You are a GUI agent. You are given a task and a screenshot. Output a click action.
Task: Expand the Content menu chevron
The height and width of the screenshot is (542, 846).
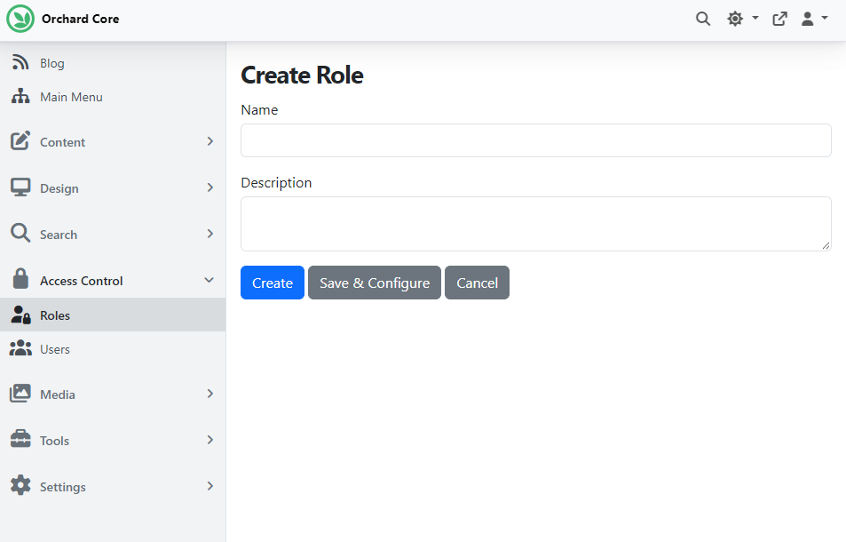pos(210,141)
